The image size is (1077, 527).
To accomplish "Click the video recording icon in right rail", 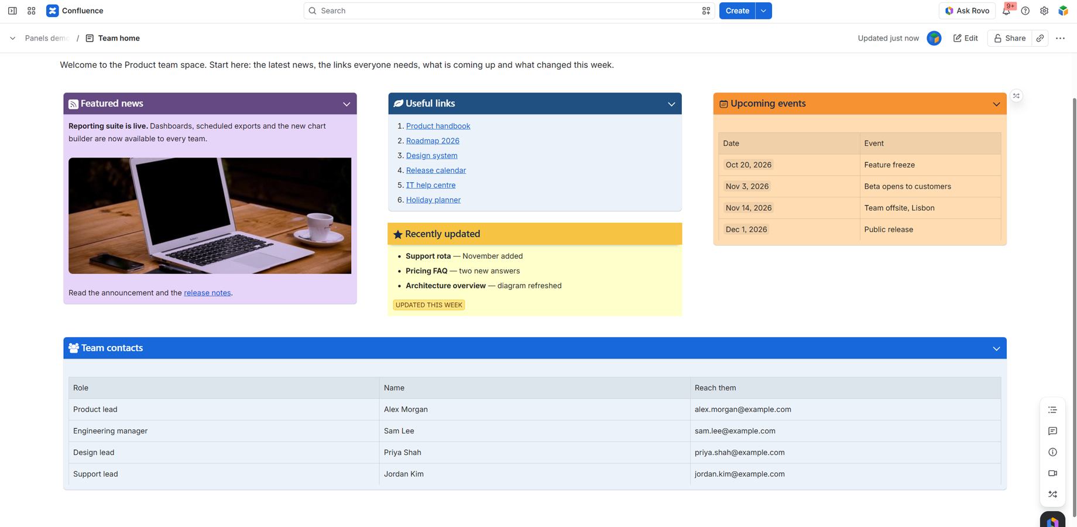I will click(x=1052, y=473).
